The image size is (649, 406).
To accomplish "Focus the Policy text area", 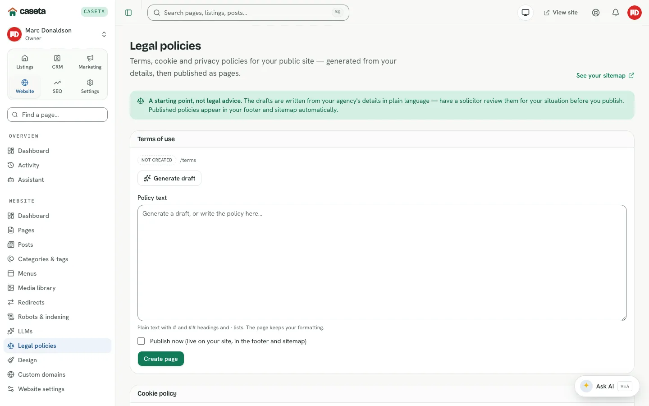I will (382, 263).
